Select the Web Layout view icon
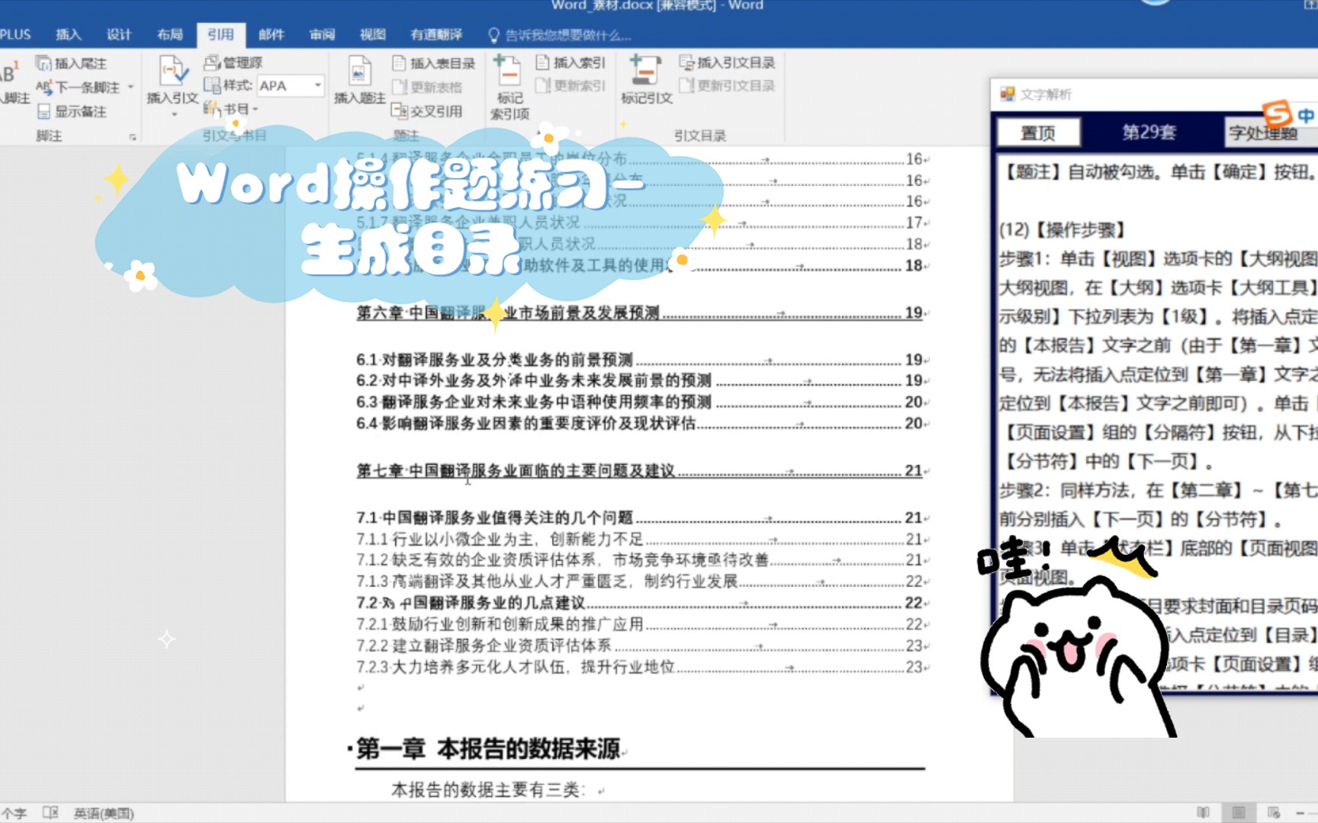The height and width of the screenshot is (823, 1318). coord(1272,812)
